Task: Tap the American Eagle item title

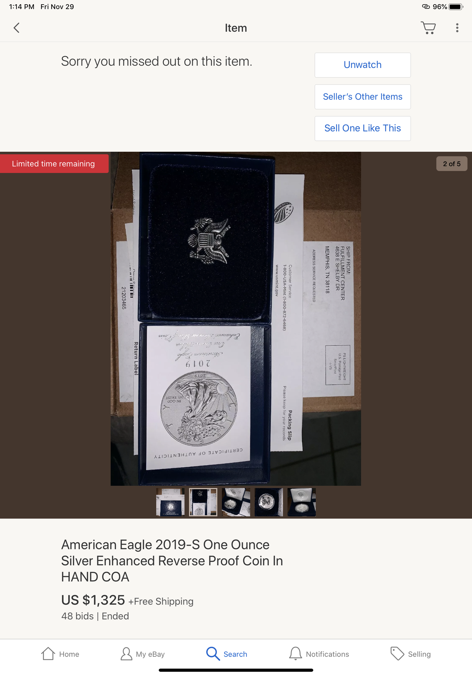Action: (172, 561)
